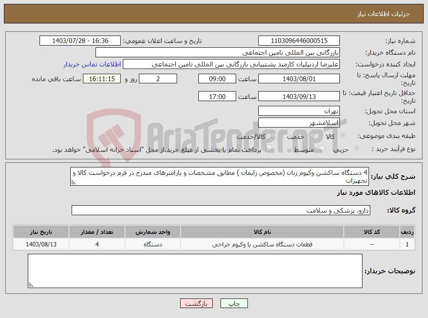428x318 pixels.
Task: Select the خدمت radio button
Action: coord(313,135)
